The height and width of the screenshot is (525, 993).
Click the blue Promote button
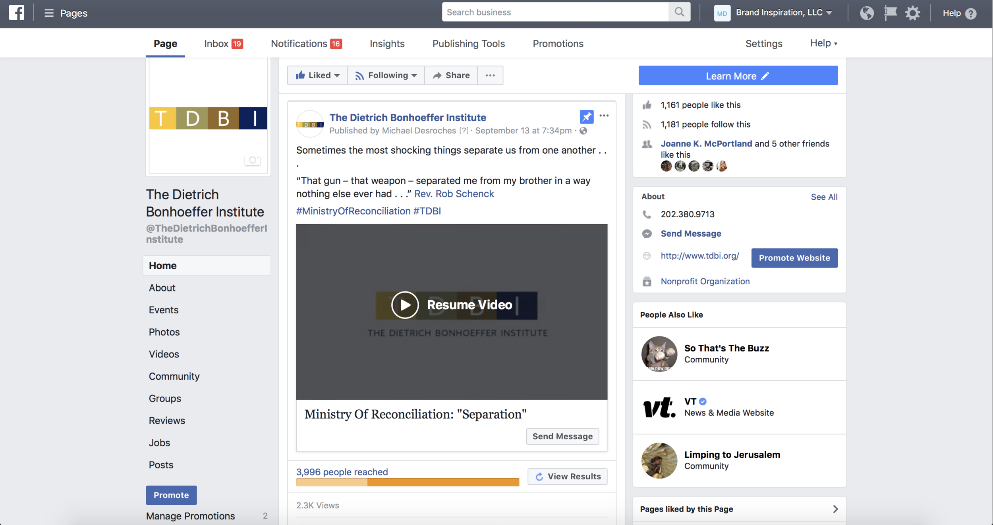pyautogui.click(x=171, y=495)
